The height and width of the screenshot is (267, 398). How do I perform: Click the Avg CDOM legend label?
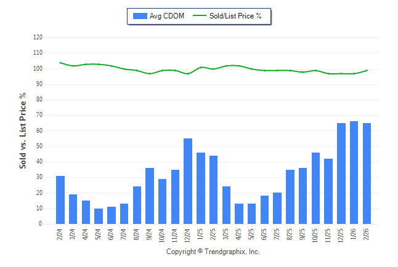click(168, 16)
